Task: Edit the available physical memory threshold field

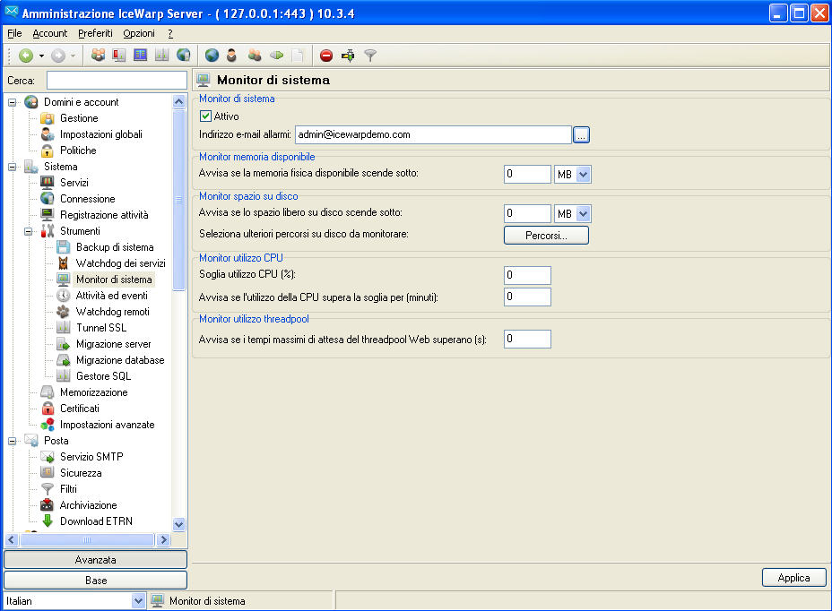Action: click(527, 174)
